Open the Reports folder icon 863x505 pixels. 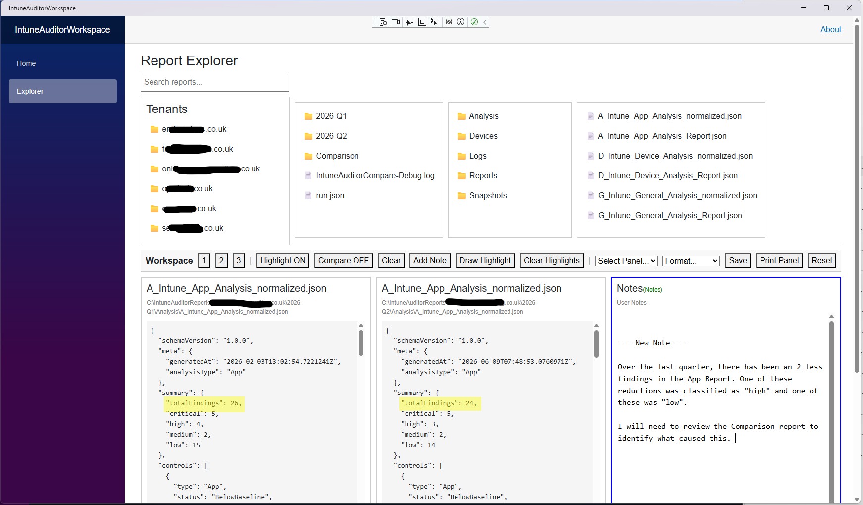point(462,176)
